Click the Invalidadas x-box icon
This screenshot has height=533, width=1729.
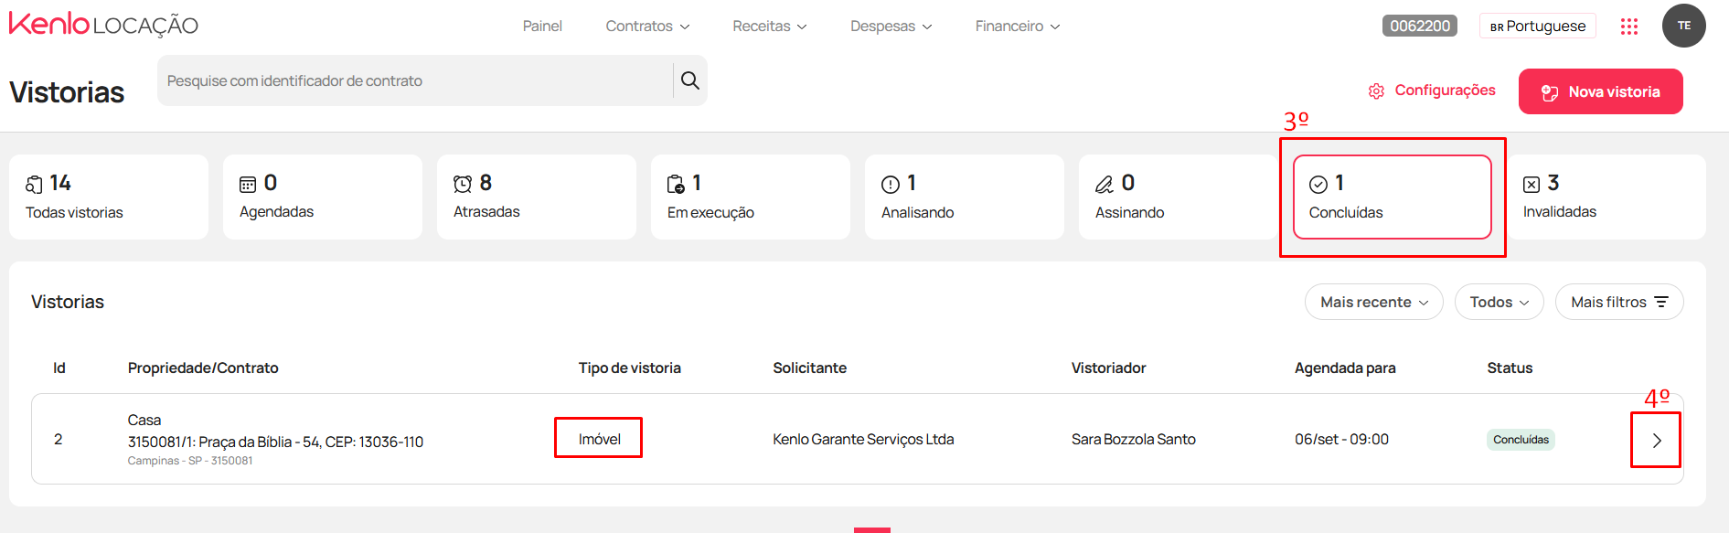click(1532, 185)
